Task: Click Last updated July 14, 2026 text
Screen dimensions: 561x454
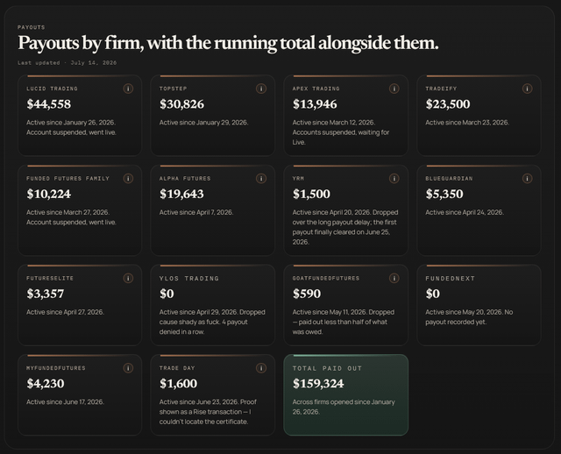Action: point(67,62)
